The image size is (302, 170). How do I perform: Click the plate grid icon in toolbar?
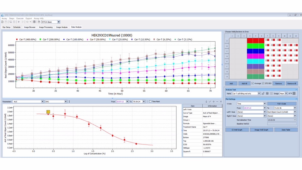34,22
